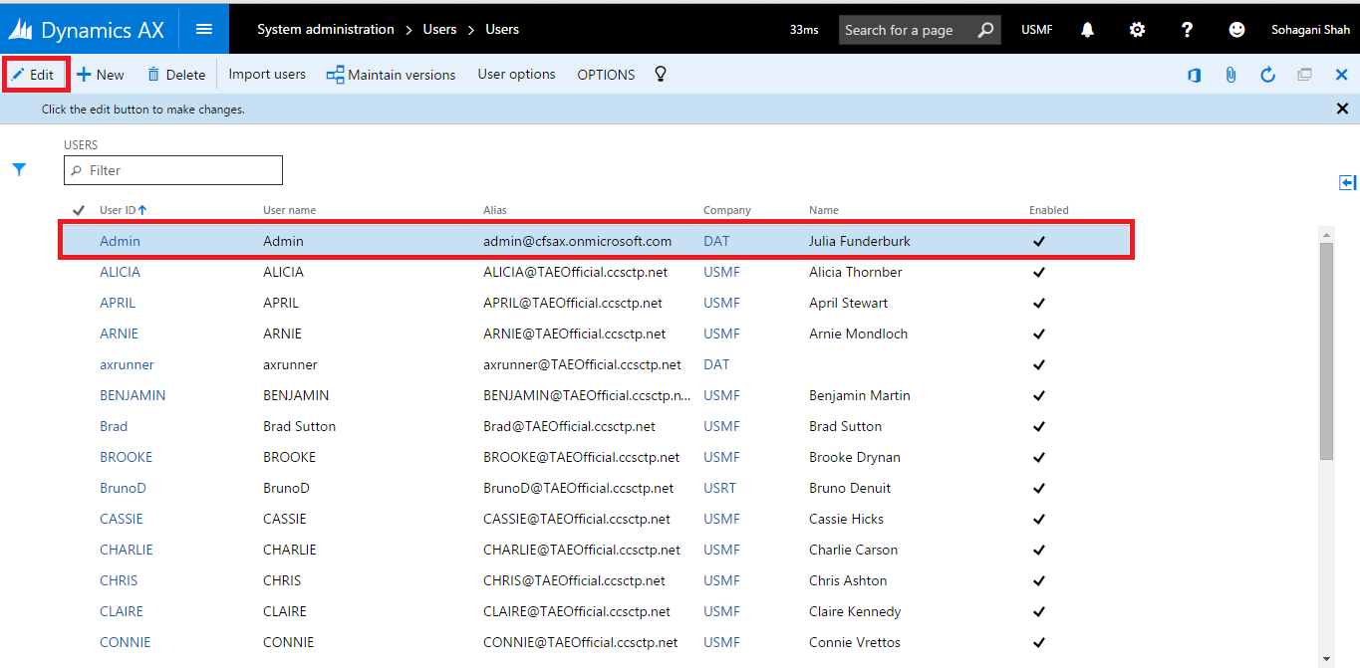
Task: Close the Users form X
Action: click(1341, 75)
